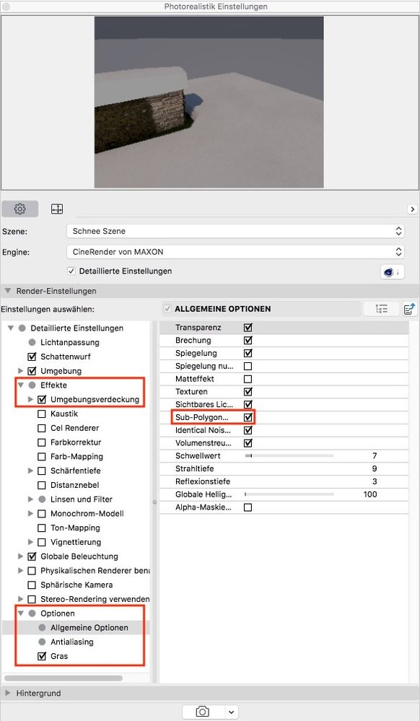The image size is (420, 721).
Task: Click the import/export settings icon
Action: point(410,309)
